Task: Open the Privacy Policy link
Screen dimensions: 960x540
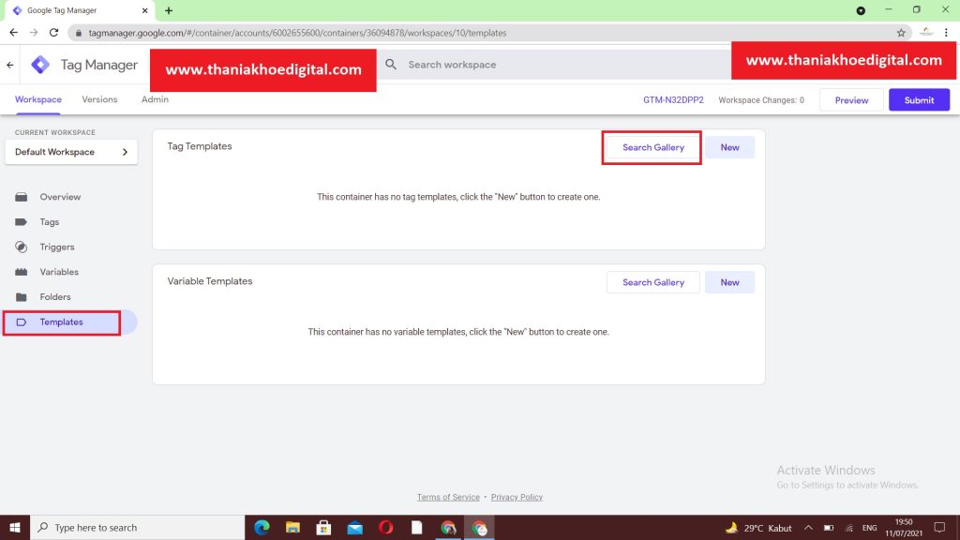Action: pos(517,497)
